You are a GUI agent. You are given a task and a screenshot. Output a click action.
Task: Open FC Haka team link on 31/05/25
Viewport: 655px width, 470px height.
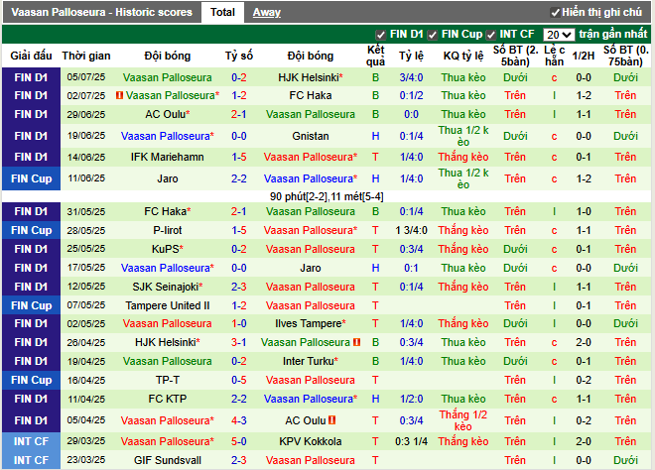[165, 211]
